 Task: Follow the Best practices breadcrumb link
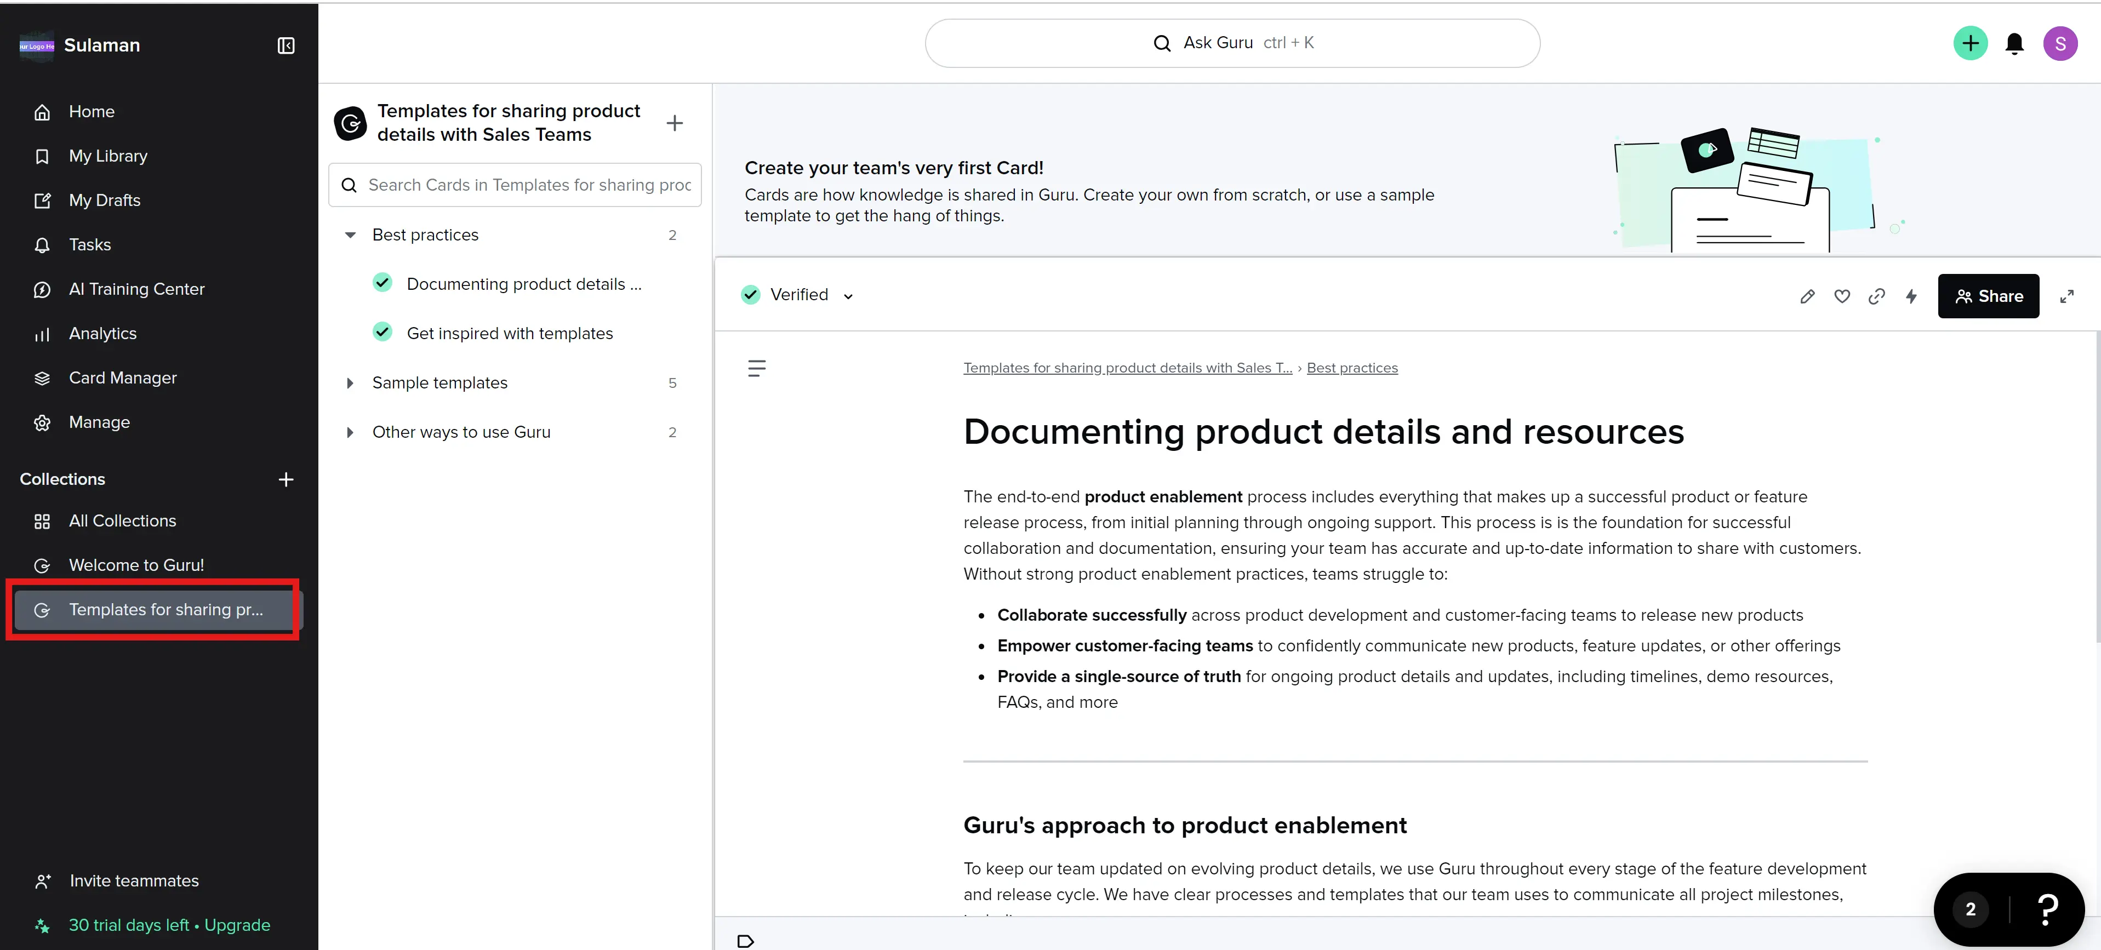click(x=1351, y=368)
